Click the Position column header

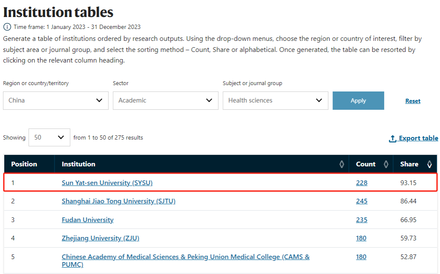(x=24, y=164)
